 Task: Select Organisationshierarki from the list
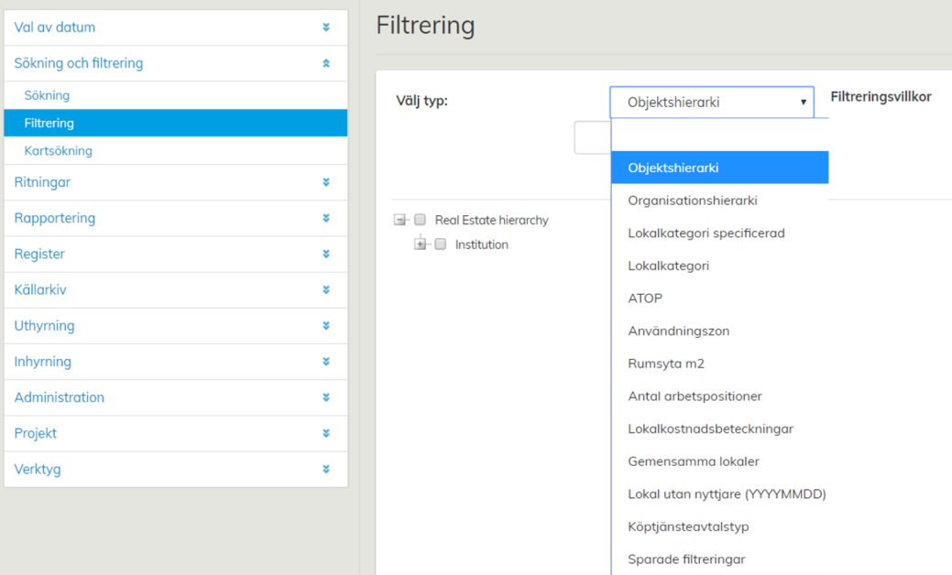(x=693, y=201)
